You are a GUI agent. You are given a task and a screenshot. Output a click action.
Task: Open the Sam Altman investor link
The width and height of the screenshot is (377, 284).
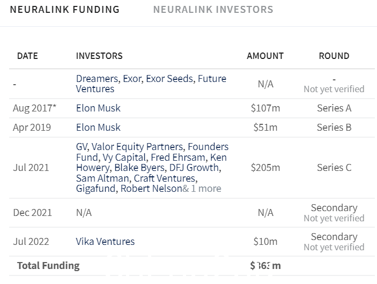tap(102, 178)
